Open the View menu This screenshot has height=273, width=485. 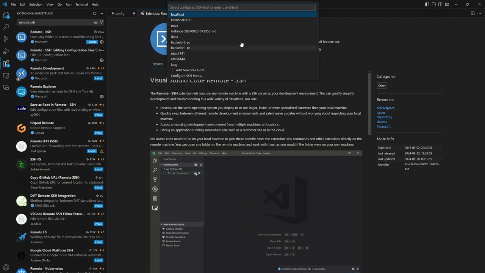tap(50, 5)
